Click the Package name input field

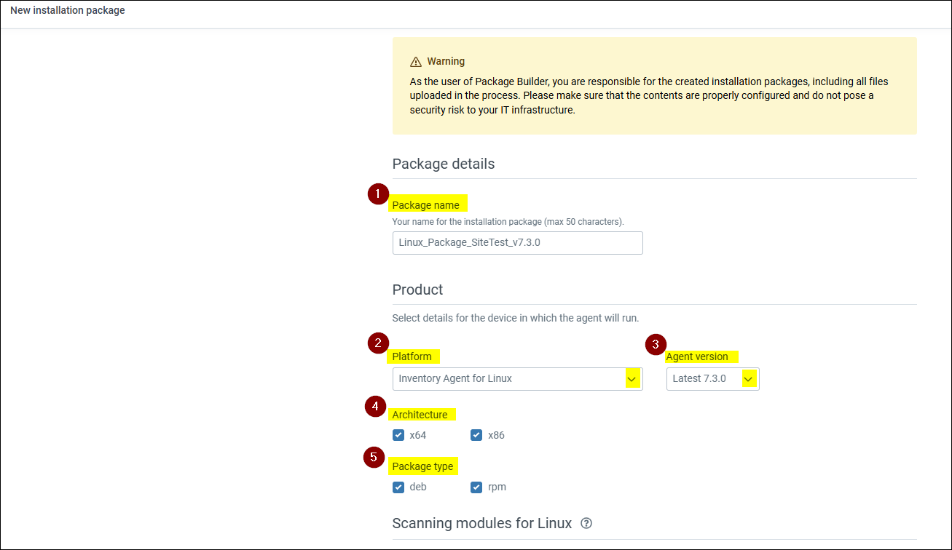pos(517,243)
